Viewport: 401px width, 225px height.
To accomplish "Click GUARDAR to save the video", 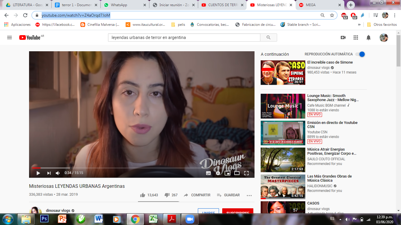I will coord(228,195).
